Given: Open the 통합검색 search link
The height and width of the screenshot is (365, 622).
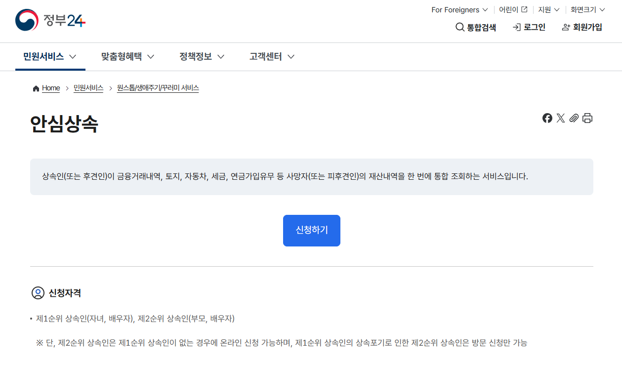Looking at the screenshot, I should (x=476, y=27).
